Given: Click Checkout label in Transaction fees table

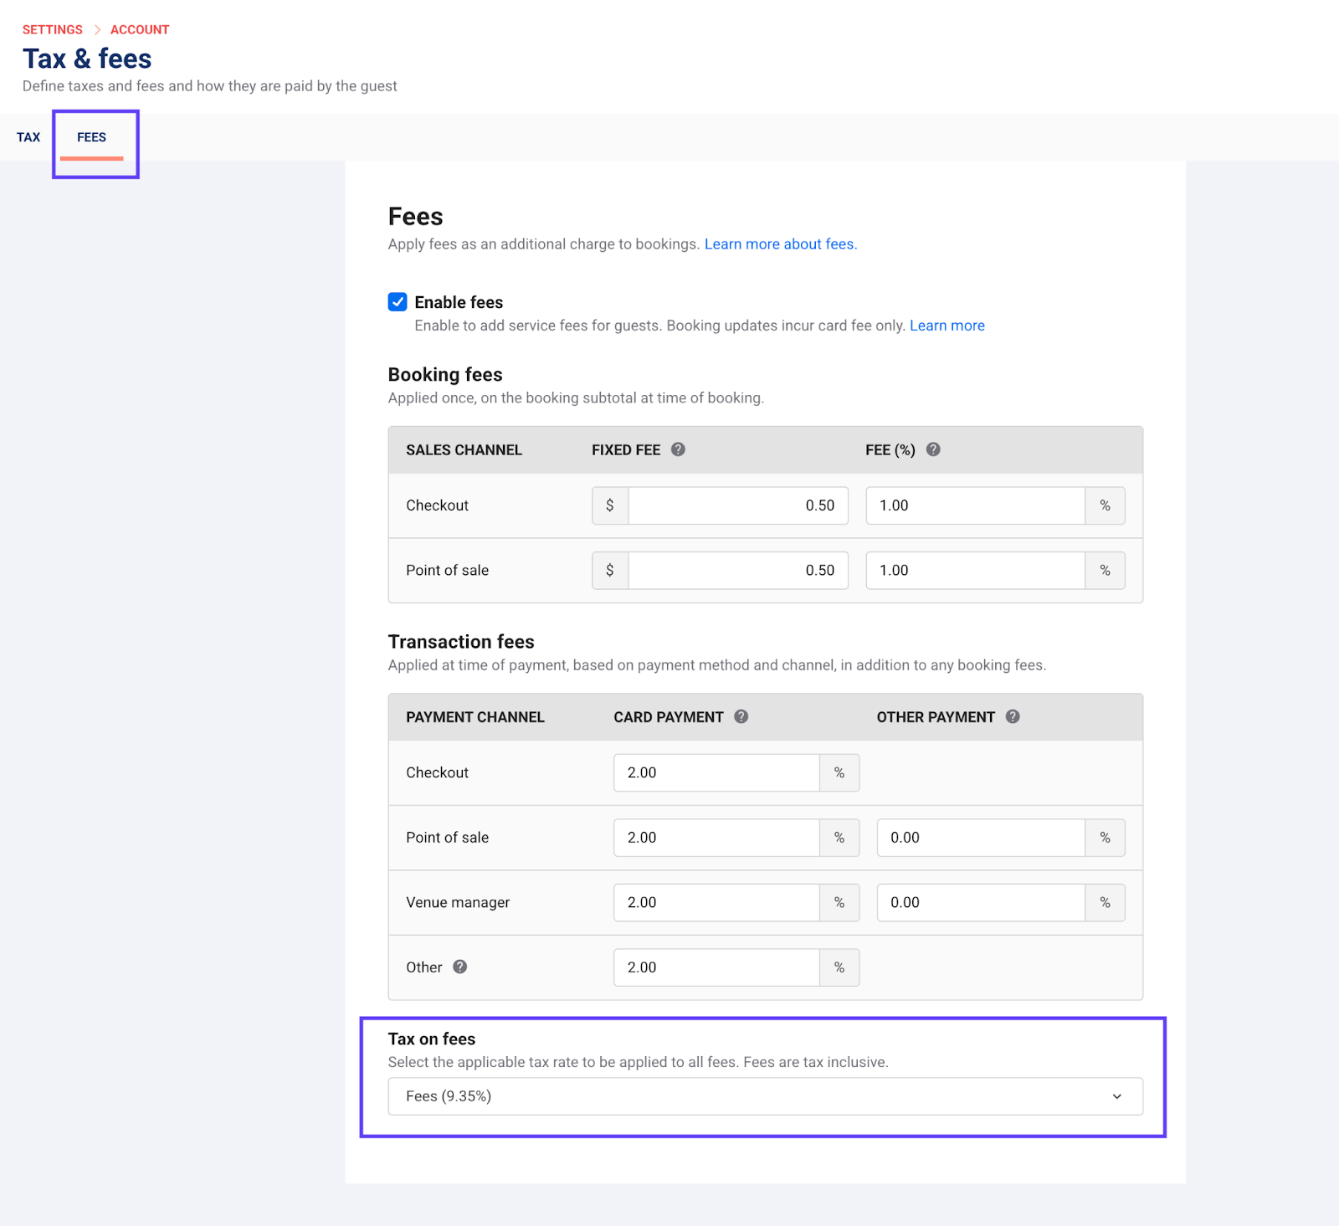Looking at the screenshot, I should coord(437,772).
